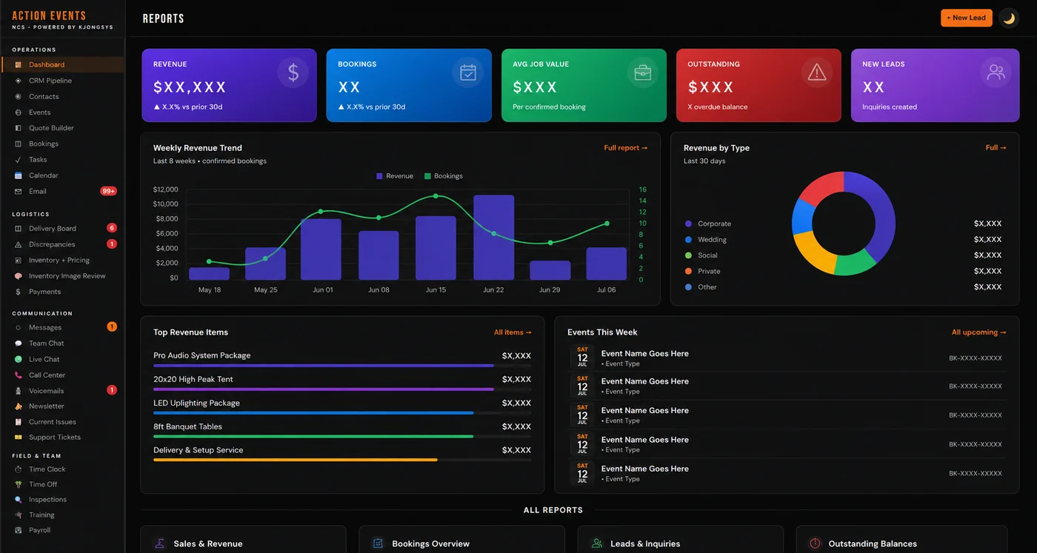Click the New Leads people icon
This screenshot has height=553, width=1037.
996,73
